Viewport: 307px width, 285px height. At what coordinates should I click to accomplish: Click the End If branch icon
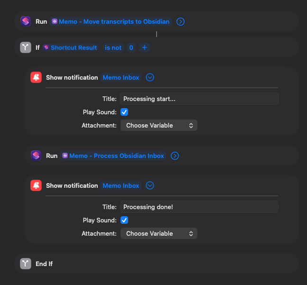pyautogui.click(x=26, y=264)
